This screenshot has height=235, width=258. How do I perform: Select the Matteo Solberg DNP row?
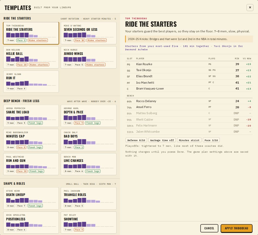(x=189, y=113)
